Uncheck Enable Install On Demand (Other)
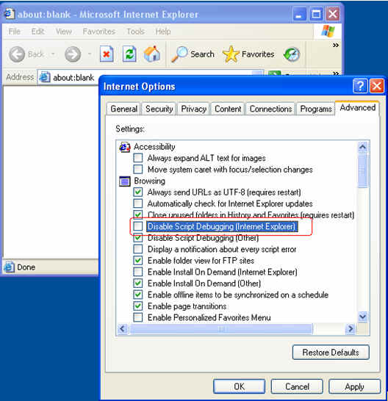Image resolution: width=388 pixels, height=401 pixels. [138, 283]
